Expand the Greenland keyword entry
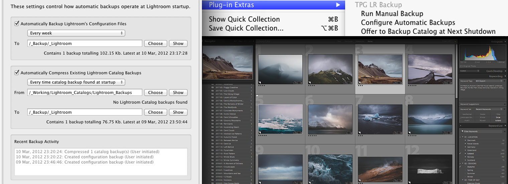The height and width of the screenshot is (184, 508). point(465,150)
